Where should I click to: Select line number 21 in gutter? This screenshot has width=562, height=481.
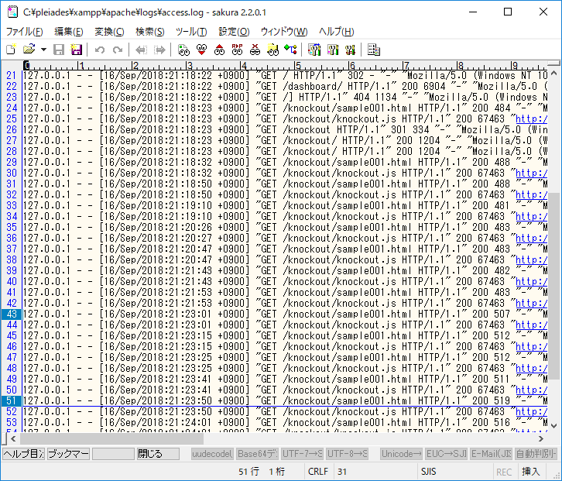(x=12, y=76)
